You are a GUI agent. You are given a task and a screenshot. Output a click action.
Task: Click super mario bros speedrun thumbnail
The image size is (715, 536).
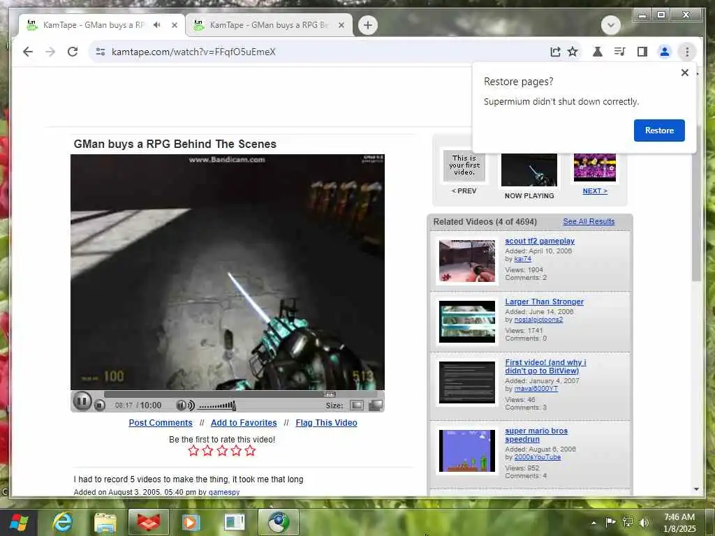coord(466,451)
